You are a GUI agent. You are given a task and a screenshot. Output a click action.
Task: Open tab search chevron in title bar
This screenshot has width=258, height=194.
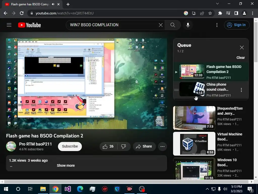(217, 4)
